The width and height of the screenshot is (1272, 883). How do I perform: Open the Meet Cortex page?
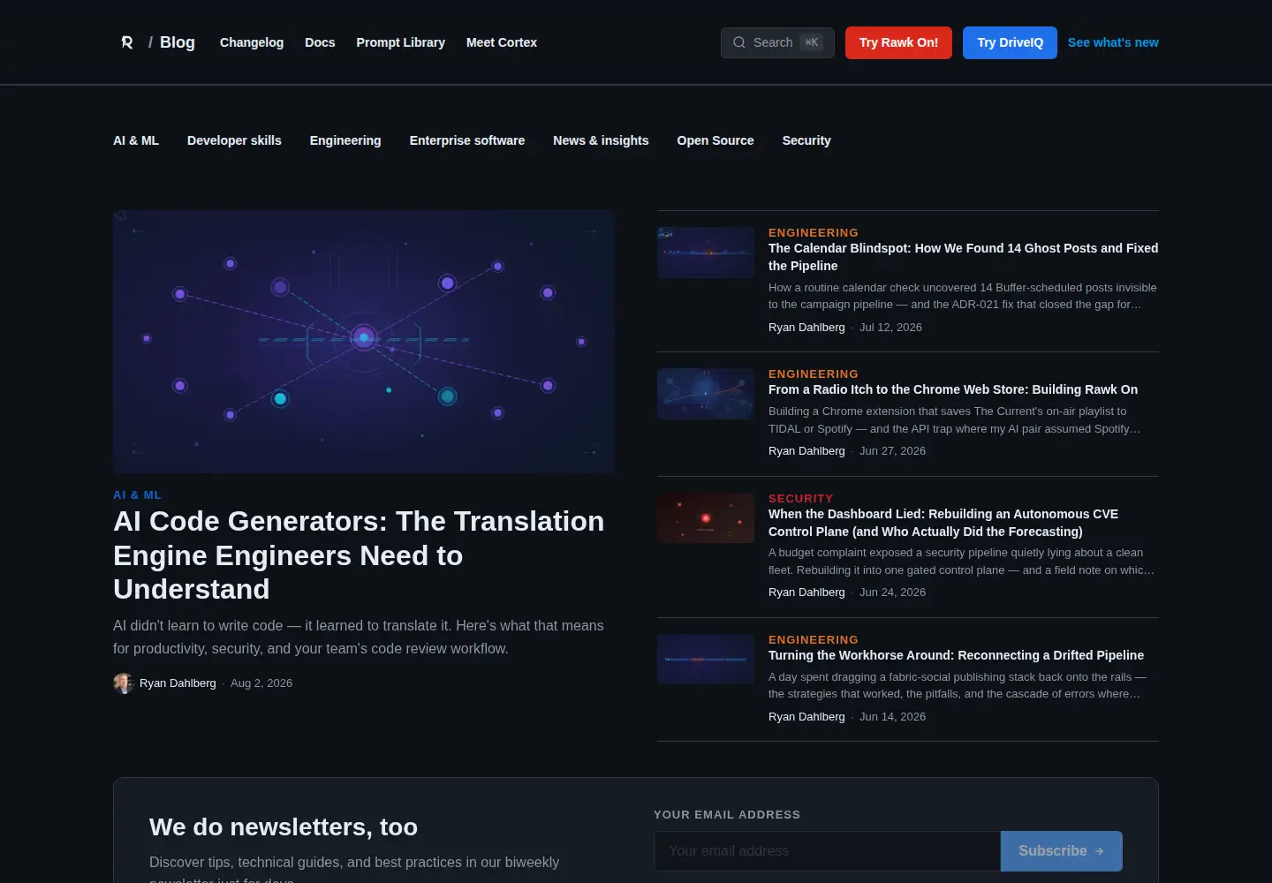(x=502, y=42)
